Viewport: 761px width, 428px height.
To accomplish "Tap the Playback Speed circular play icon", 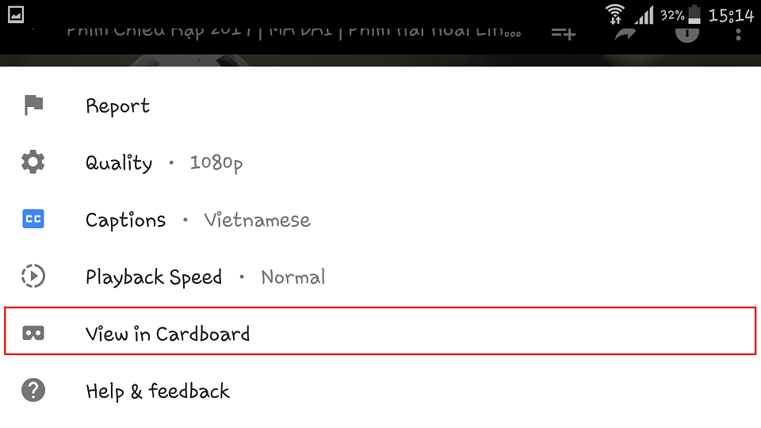I will [33, 276].
